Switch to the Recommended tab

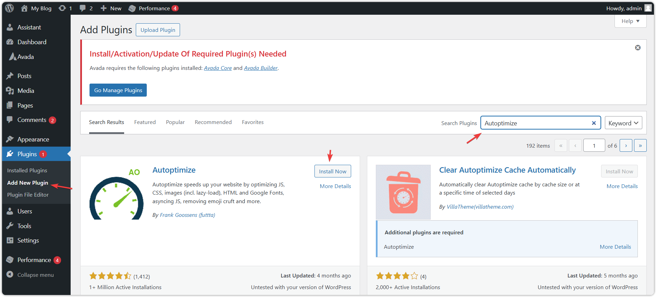(213, 122)
